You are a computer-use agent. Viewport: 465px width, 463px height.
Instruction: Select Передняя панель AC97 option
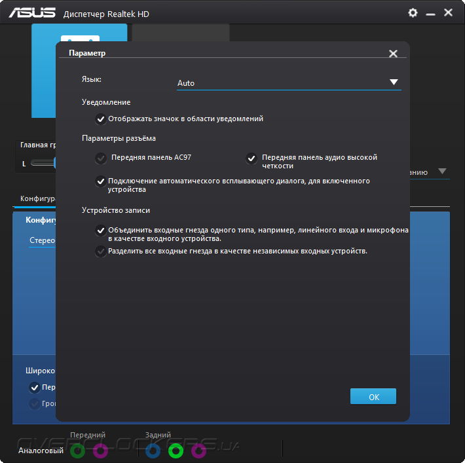coord(101,158)
